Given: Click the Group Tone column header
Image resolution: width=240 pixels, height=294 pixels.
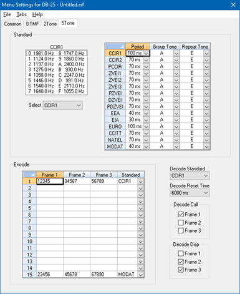Looking at the screenshot, I should tap(165, 47).
